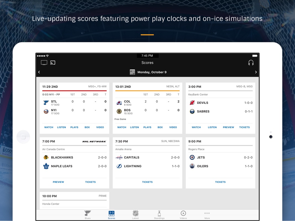Tap the NHL Network logo on 7:00 PM card
The image size is (295, 221).
(x=94, y=141)
